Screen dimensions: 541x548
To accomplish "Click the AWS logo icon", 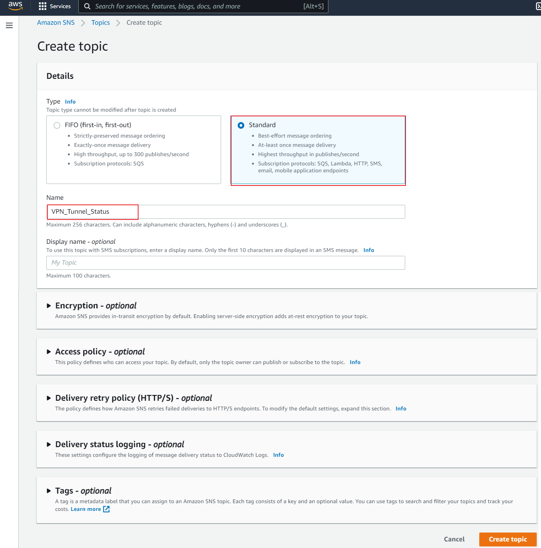I will 15,6.
